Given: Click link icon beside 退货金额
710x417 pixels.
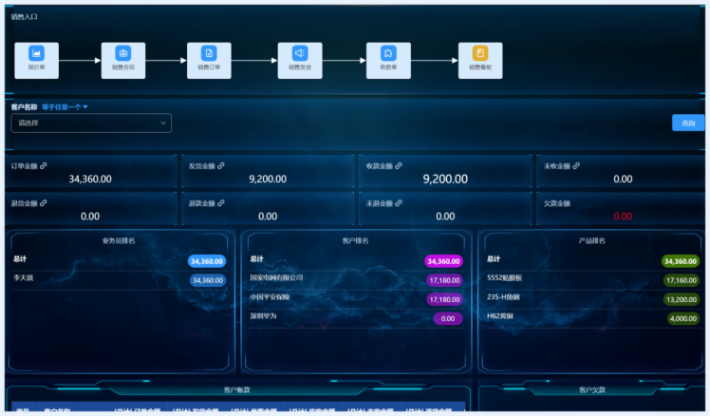Looking at the screenshot, I should 44,202.
